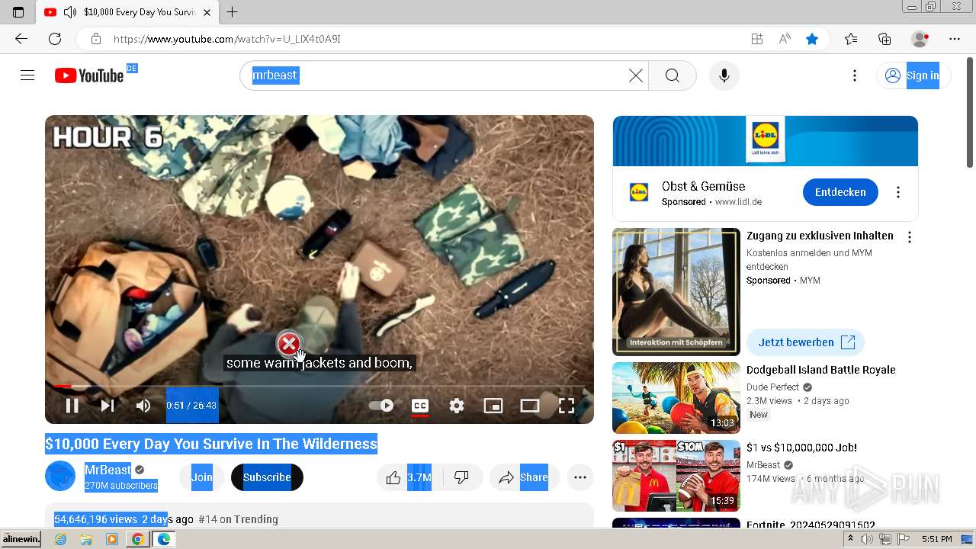
Task: Mute the video volume
Action: click(x=143, y=406)
